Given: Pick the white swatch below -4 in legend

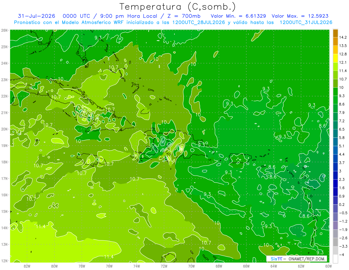Looking at the screenshot, I should pos(335,259).
